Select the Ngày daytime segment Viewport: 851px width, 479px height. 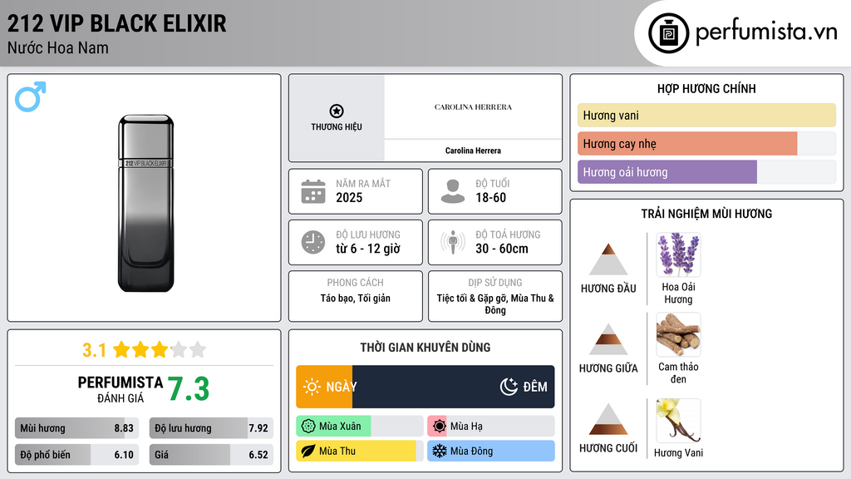tap(324, 387)
